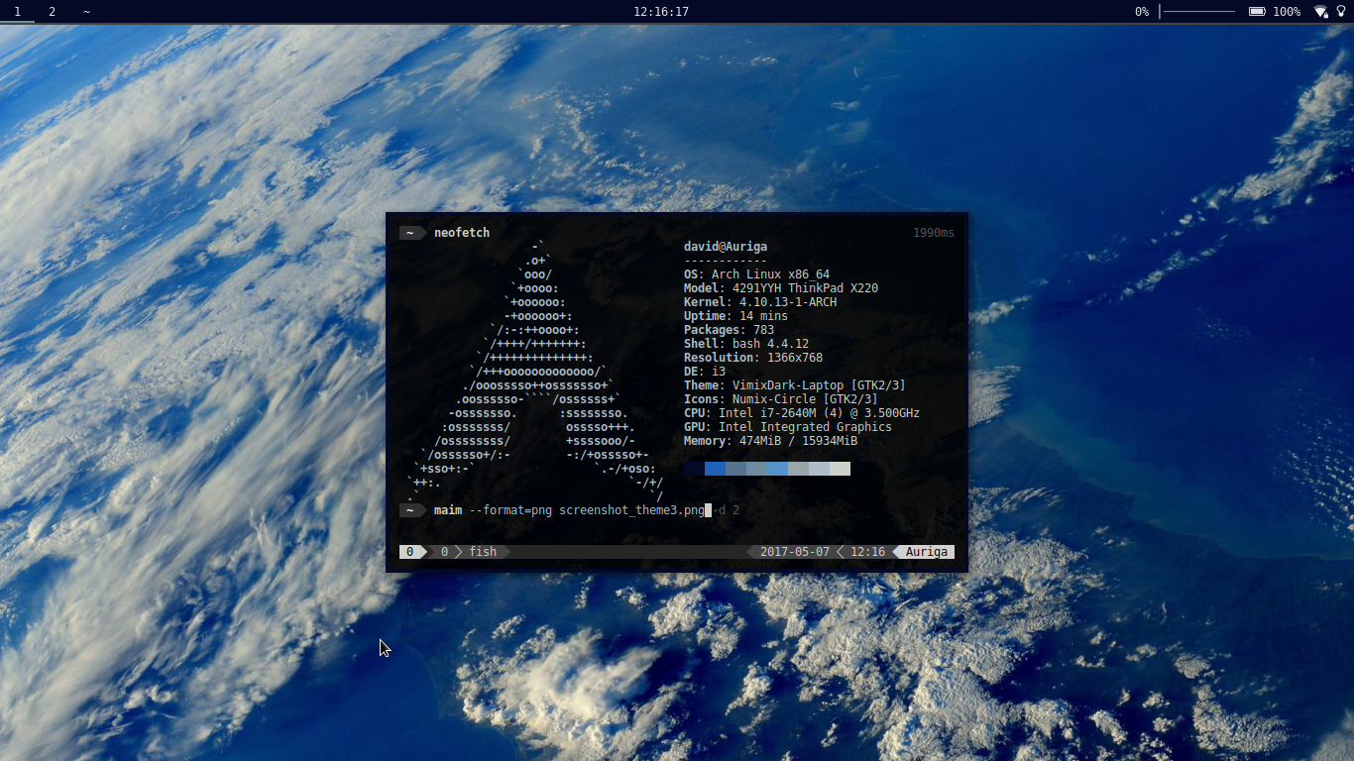Screen dimensions: 1354x761
Task: Select the CPU: Intel i7-2640M line
Action: pos(802,413)
